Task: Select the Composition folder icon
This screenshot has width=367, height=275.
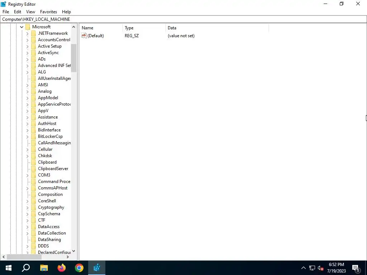Action: pos(33,194)
